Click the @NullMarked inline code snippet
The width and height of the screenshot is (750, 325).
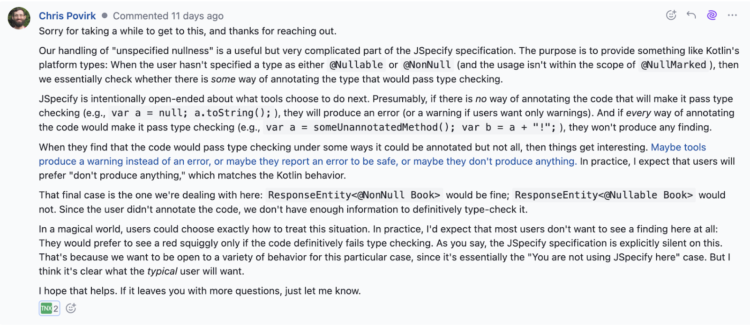(673, 65)
